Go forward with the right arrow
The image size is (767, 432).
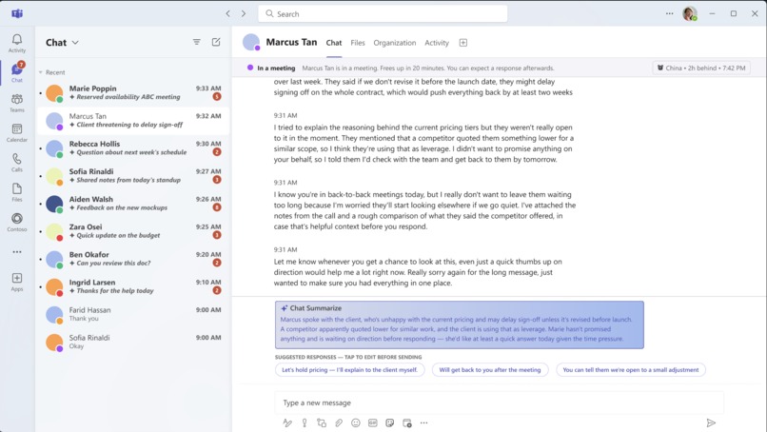(x=244, y=13)
